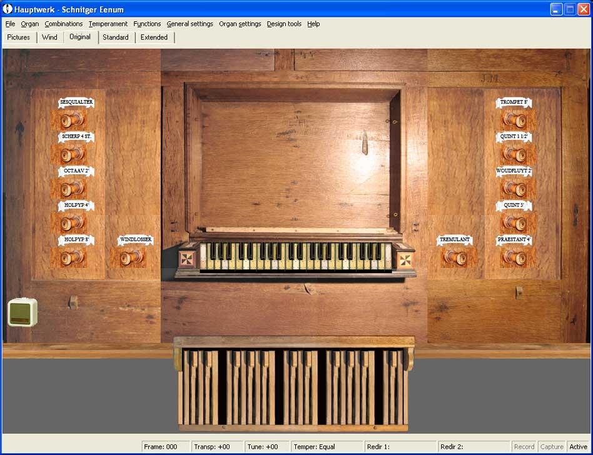Toggle the Tremulant knob
593x455 pixels.
pos(455,257)
